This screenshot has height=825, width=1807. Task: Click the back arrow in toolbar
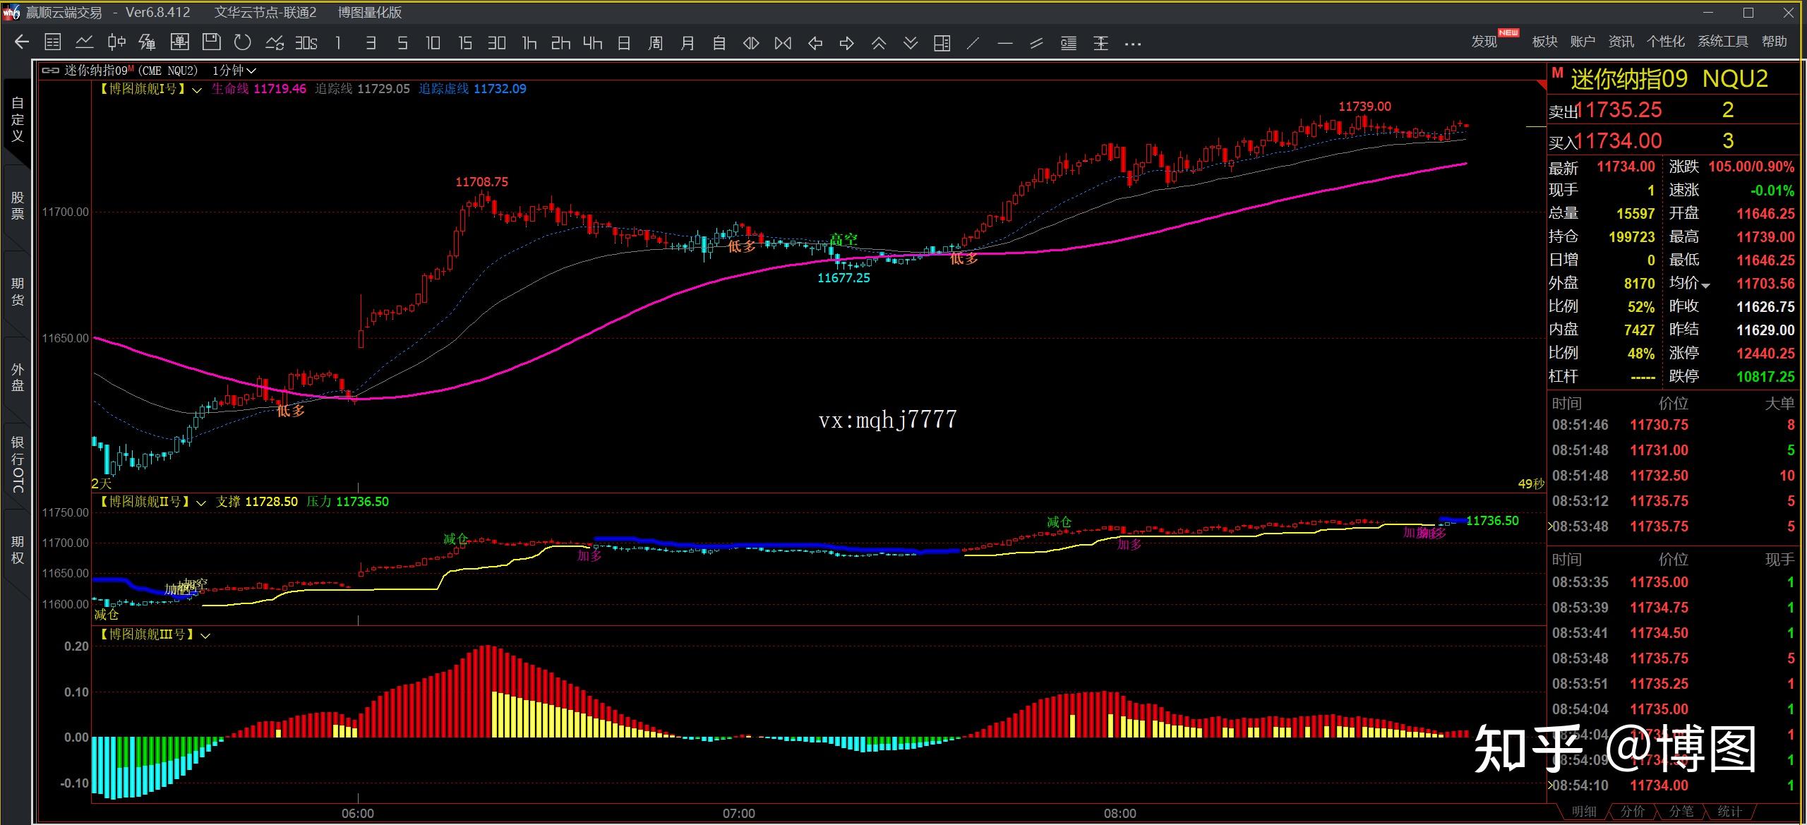click(22, 42)
